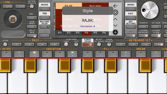Trigger FILL button 2
This screenshot has height=94, width=167.
point(100,54)
